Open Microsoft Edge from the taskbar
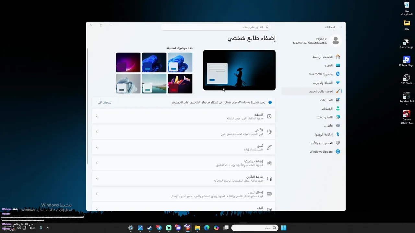Viewport: 415px width, 233px height. click(x=207, y=228)
